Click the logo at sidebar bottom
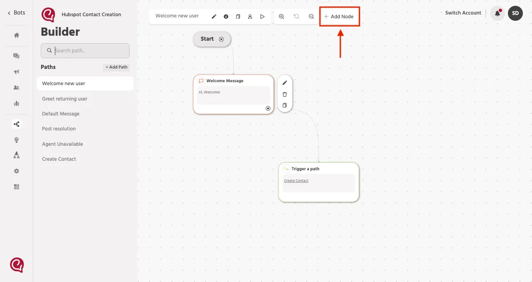Image resolution: width=532 pixels, height=282 pixels. point(17,265)
